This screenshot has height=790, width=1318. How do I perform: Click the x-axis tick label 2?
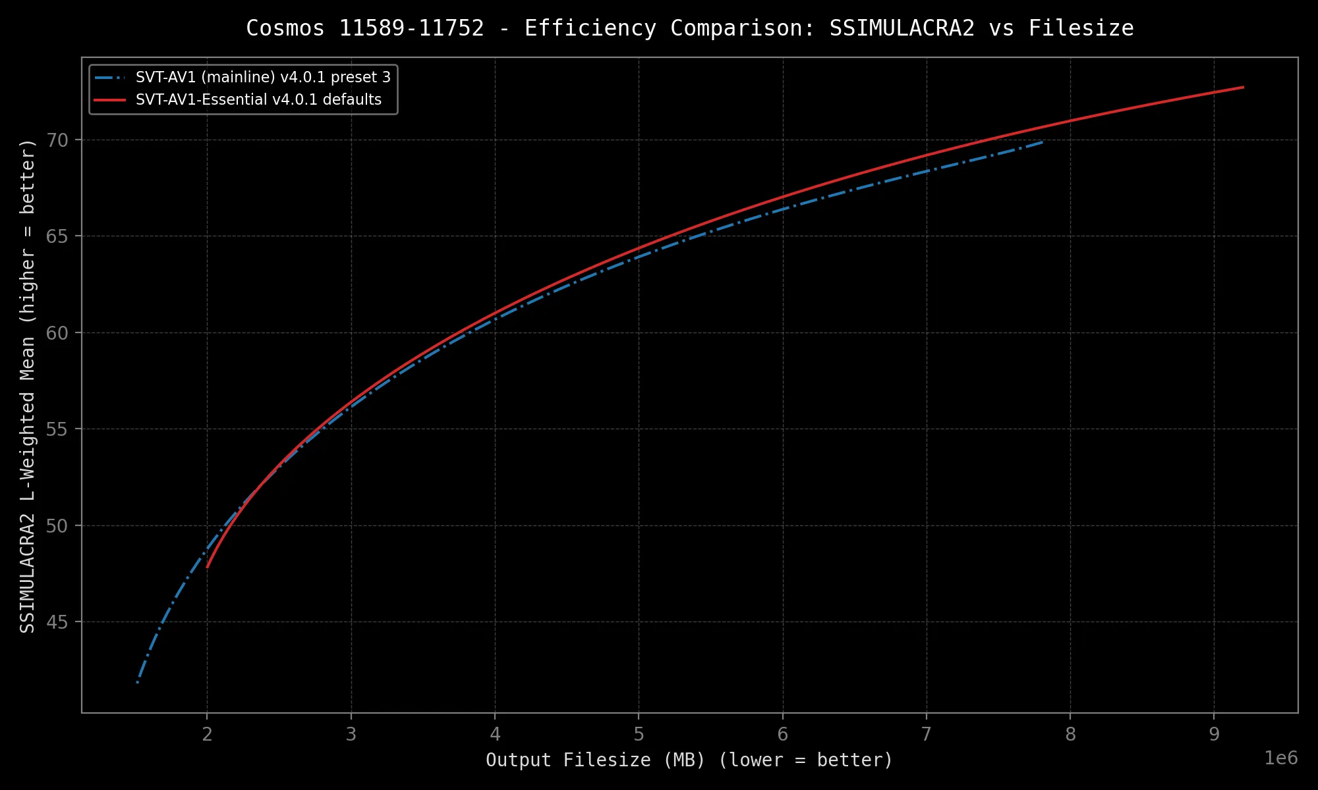coord(207,735)
